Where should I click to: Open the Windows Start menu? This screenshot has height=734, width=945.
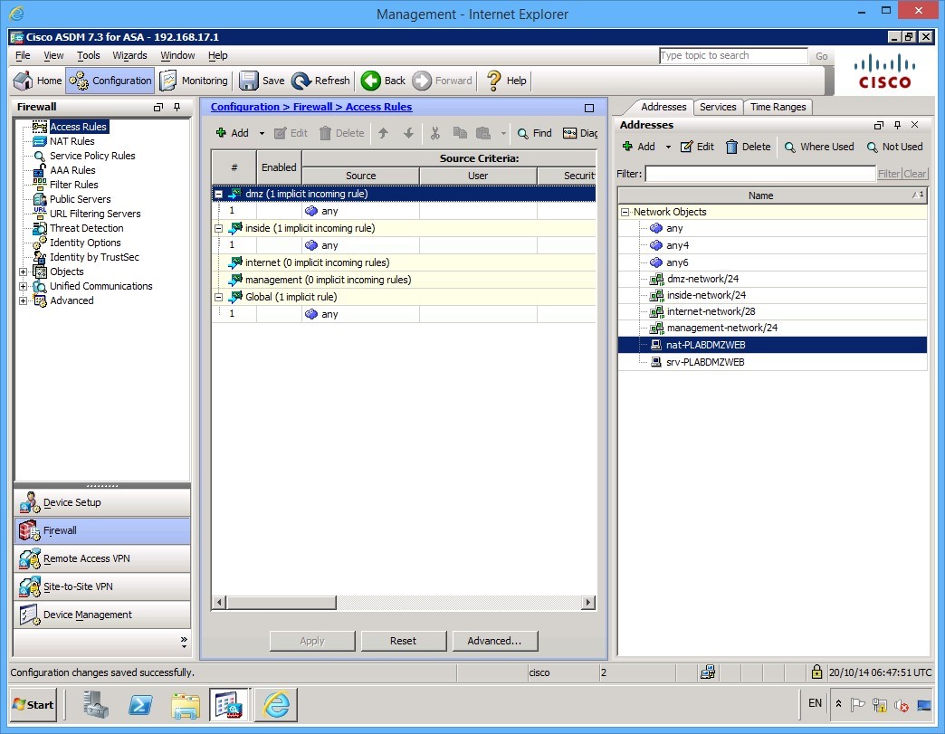click(33, 704)
